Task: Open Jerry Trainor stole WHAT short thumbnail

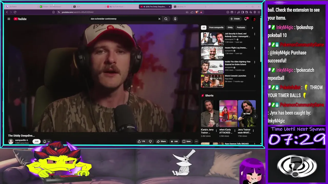Action: coord(247,114)
